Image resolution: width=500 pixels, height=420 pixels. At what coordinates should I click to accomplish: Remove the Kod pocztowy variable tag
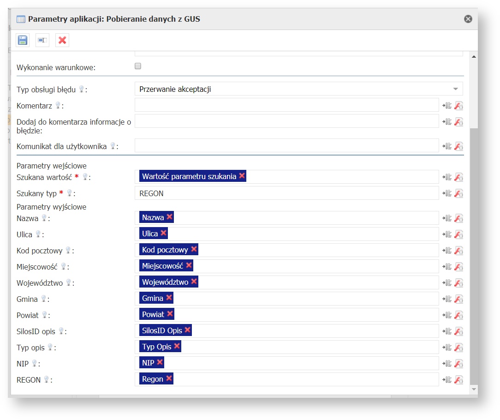[x=194, y=250]
